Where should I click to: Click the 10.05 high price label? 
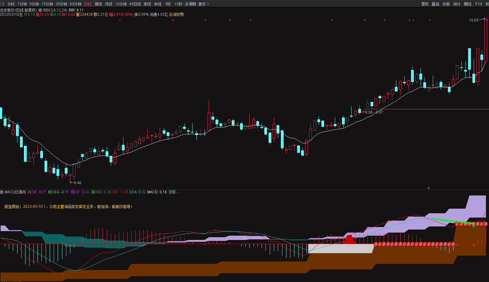pyautogui.click(x=474, y=20)
